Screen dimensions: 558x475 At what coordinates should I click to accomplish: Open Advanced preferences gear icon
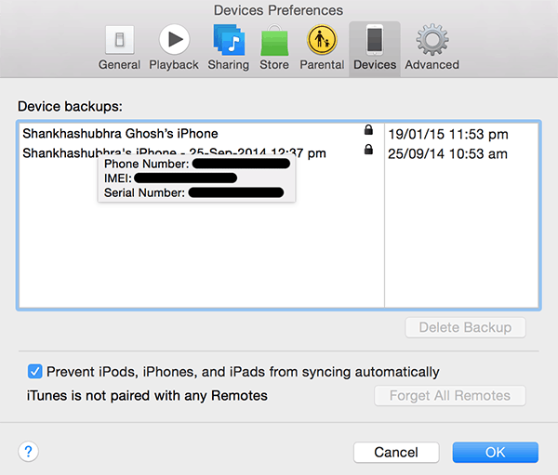click(432, 39)
